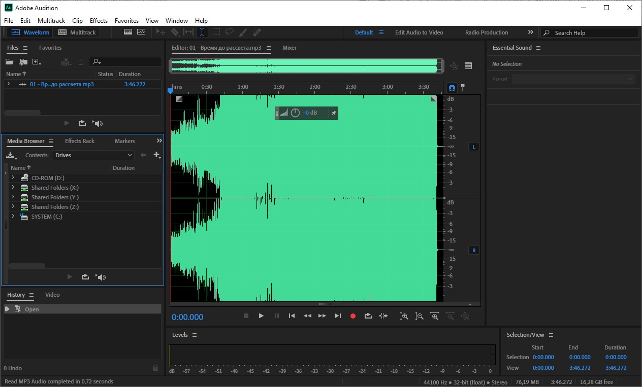The image size is (642, 387).
Task: Click the Open File folder icon
Action: (x=9, y=62)
